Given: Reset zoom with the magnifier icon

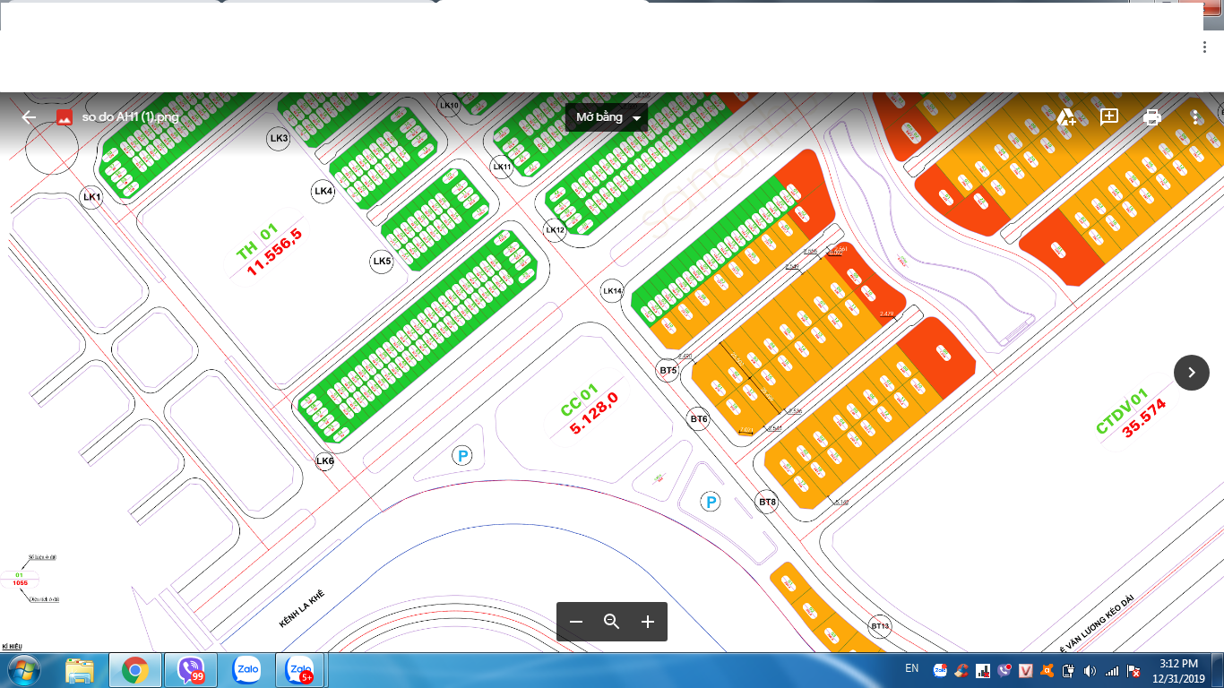Looking at the screenshot, I should (612, 622).
